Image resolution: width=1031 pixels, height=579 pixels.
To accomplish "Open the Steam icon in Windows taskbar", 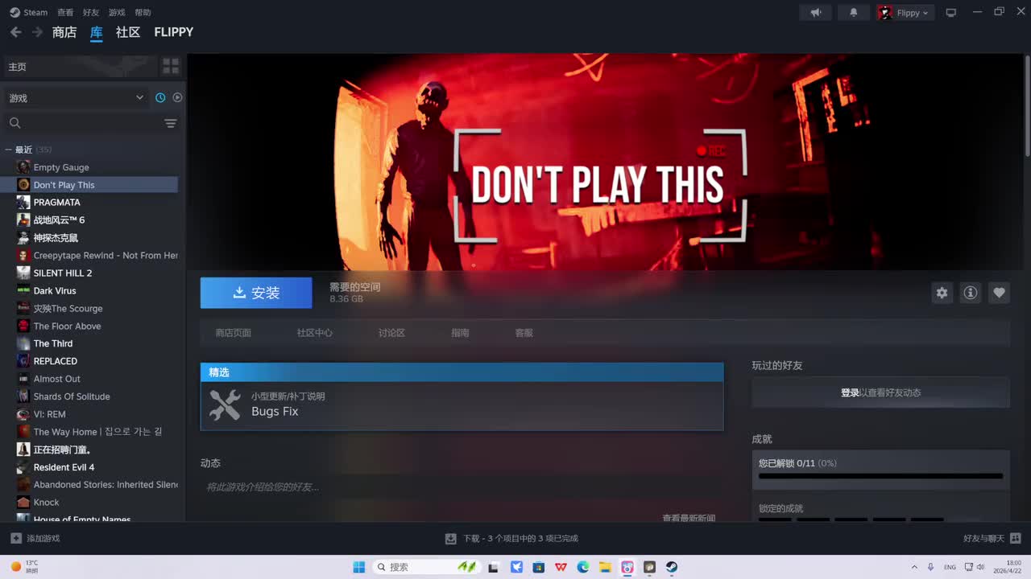I will click(x=672, y=567).
